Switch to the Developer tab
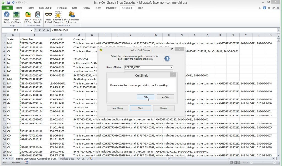Image resolution: width=282 pixels, height=166 pixels. pyautogui.click(x=111, y=8)
